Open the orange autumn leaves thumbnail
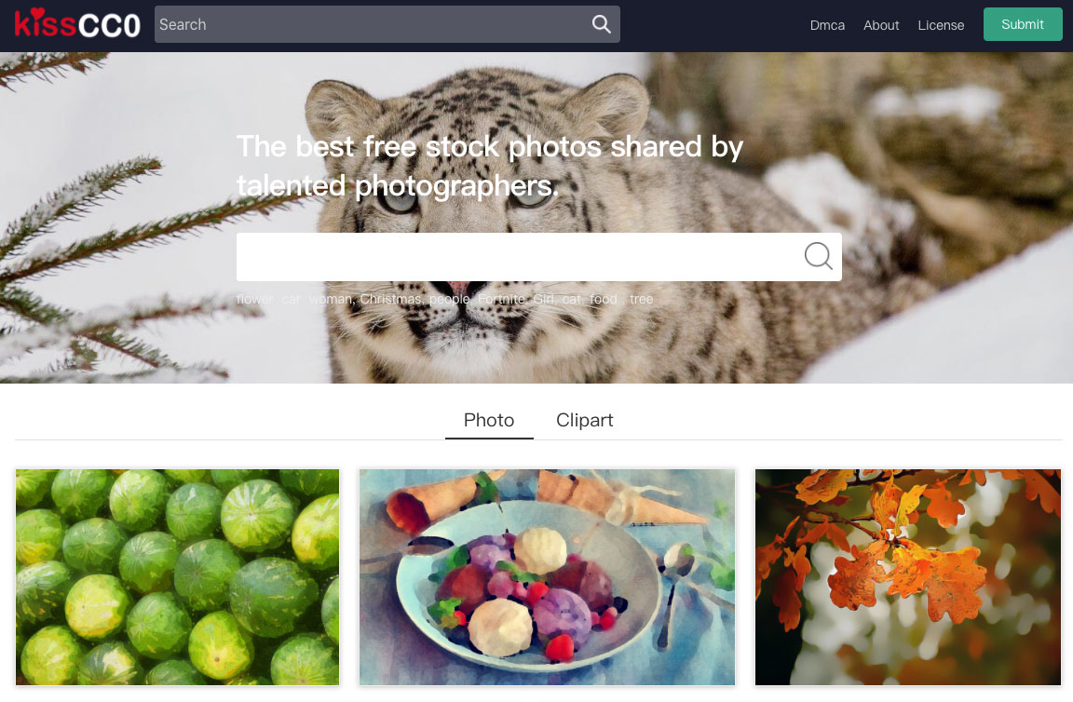 [908, 577]
